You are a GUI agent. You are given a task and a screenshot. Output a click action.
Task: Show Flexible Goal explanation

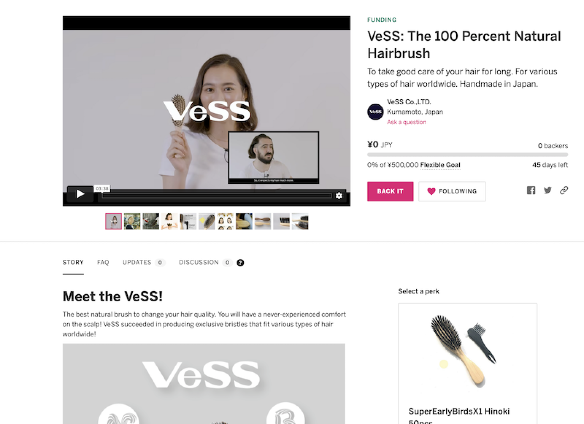pyautogui.click(x=440, y=165)
